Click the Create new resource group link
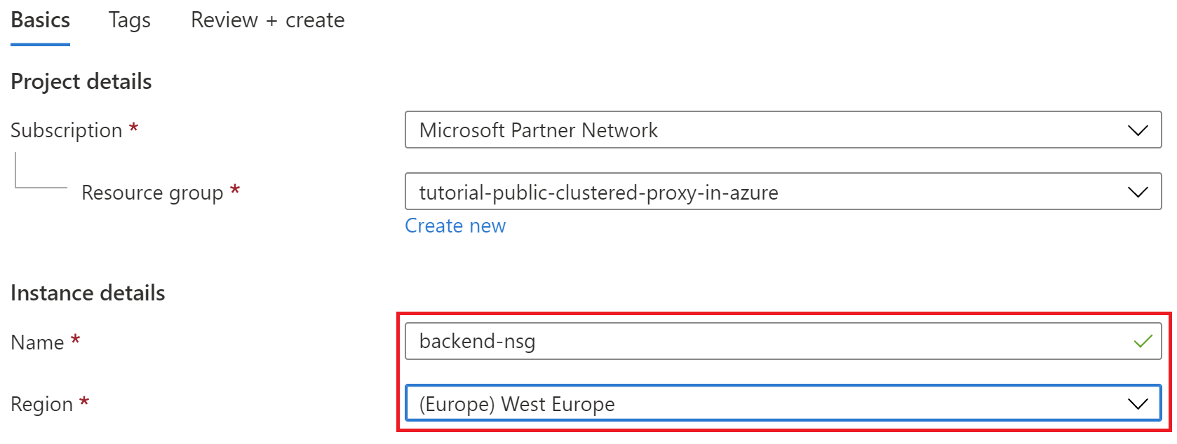This screenshot has height=444, width=1177. (455, 226)
